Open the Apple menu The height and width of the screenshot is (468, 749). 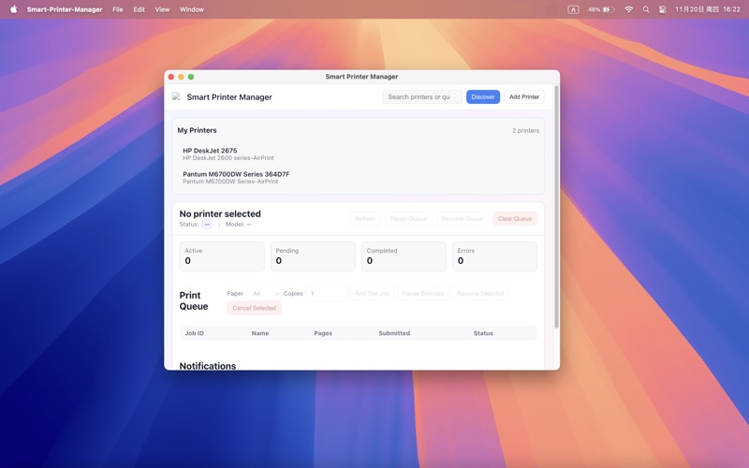click(13, 9)
